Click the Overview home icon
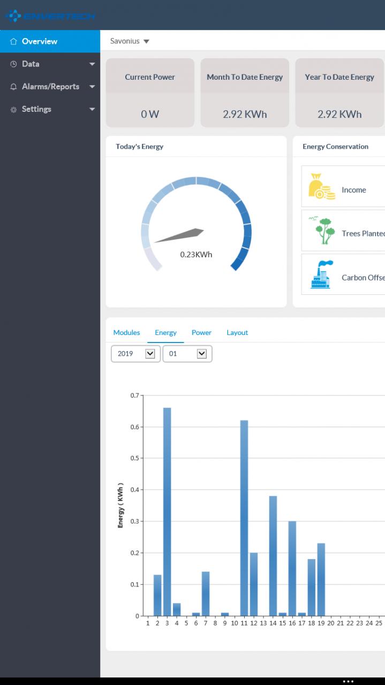Image resolution: width=385 pixels, height=685 pixels. (x=14, y=41)
